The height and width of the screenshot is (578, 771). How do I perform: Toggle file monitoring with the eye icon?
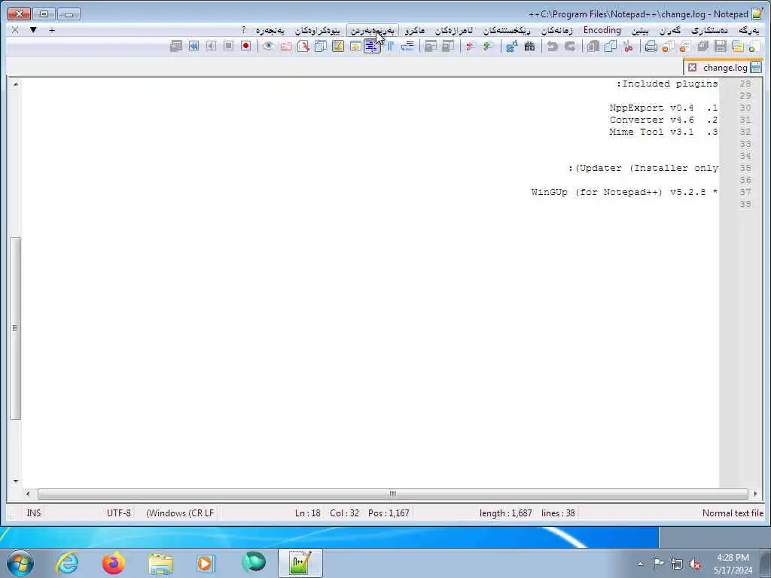(268, 47)
